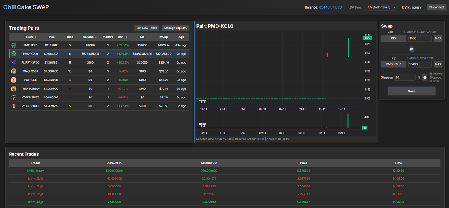
Task: Open KLV sell token selector
Action: (393, 38)
